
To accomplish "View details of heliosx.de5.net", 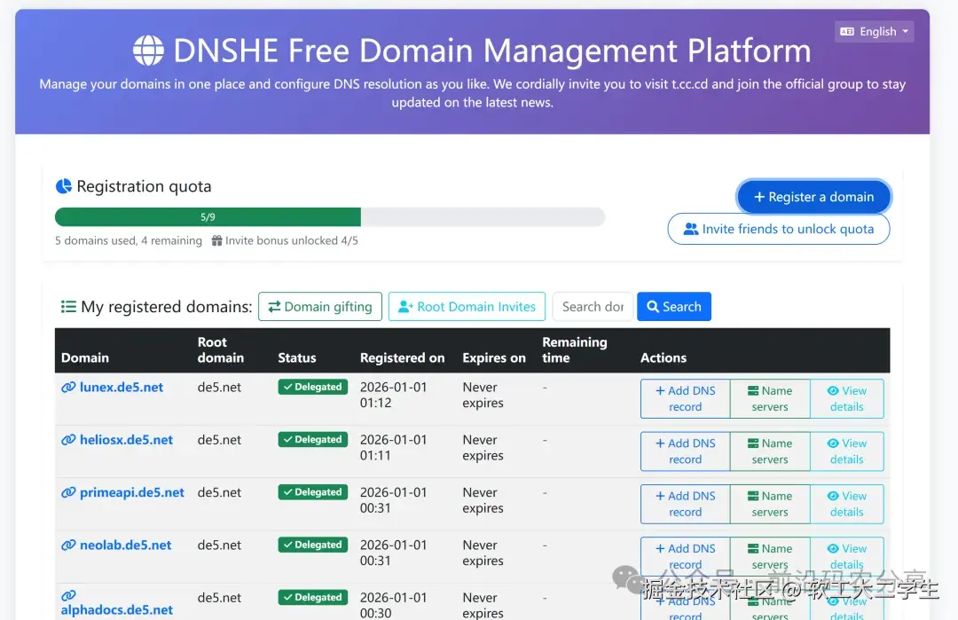I will [847, 451].
